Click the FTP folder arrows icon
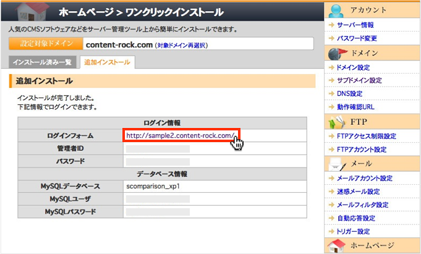The width and height of the screenshot is (421, 254). 336,122
